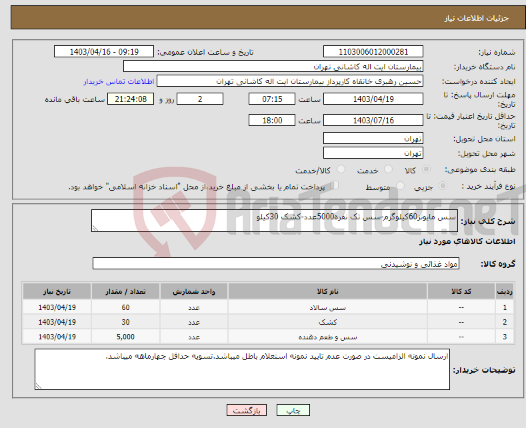Click the resize handle of description textarea
526x428 pixels.
[x=95, y=229]
